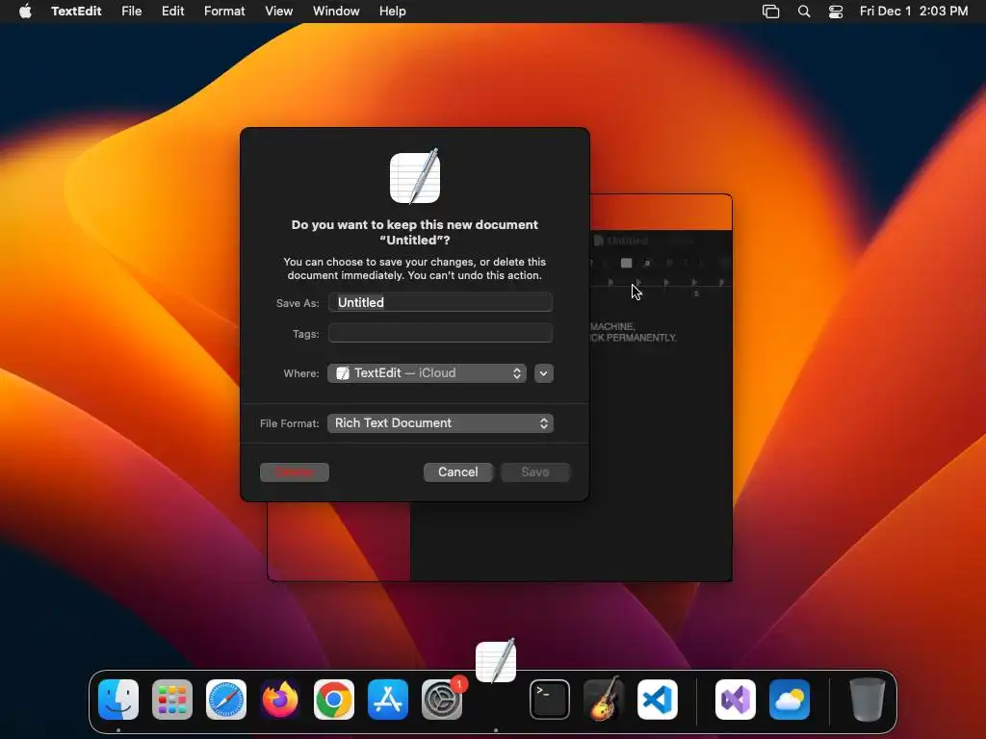The image size is (986, 739).
Task: Open System Settings from the Dock
Action: tap(442, 700)
